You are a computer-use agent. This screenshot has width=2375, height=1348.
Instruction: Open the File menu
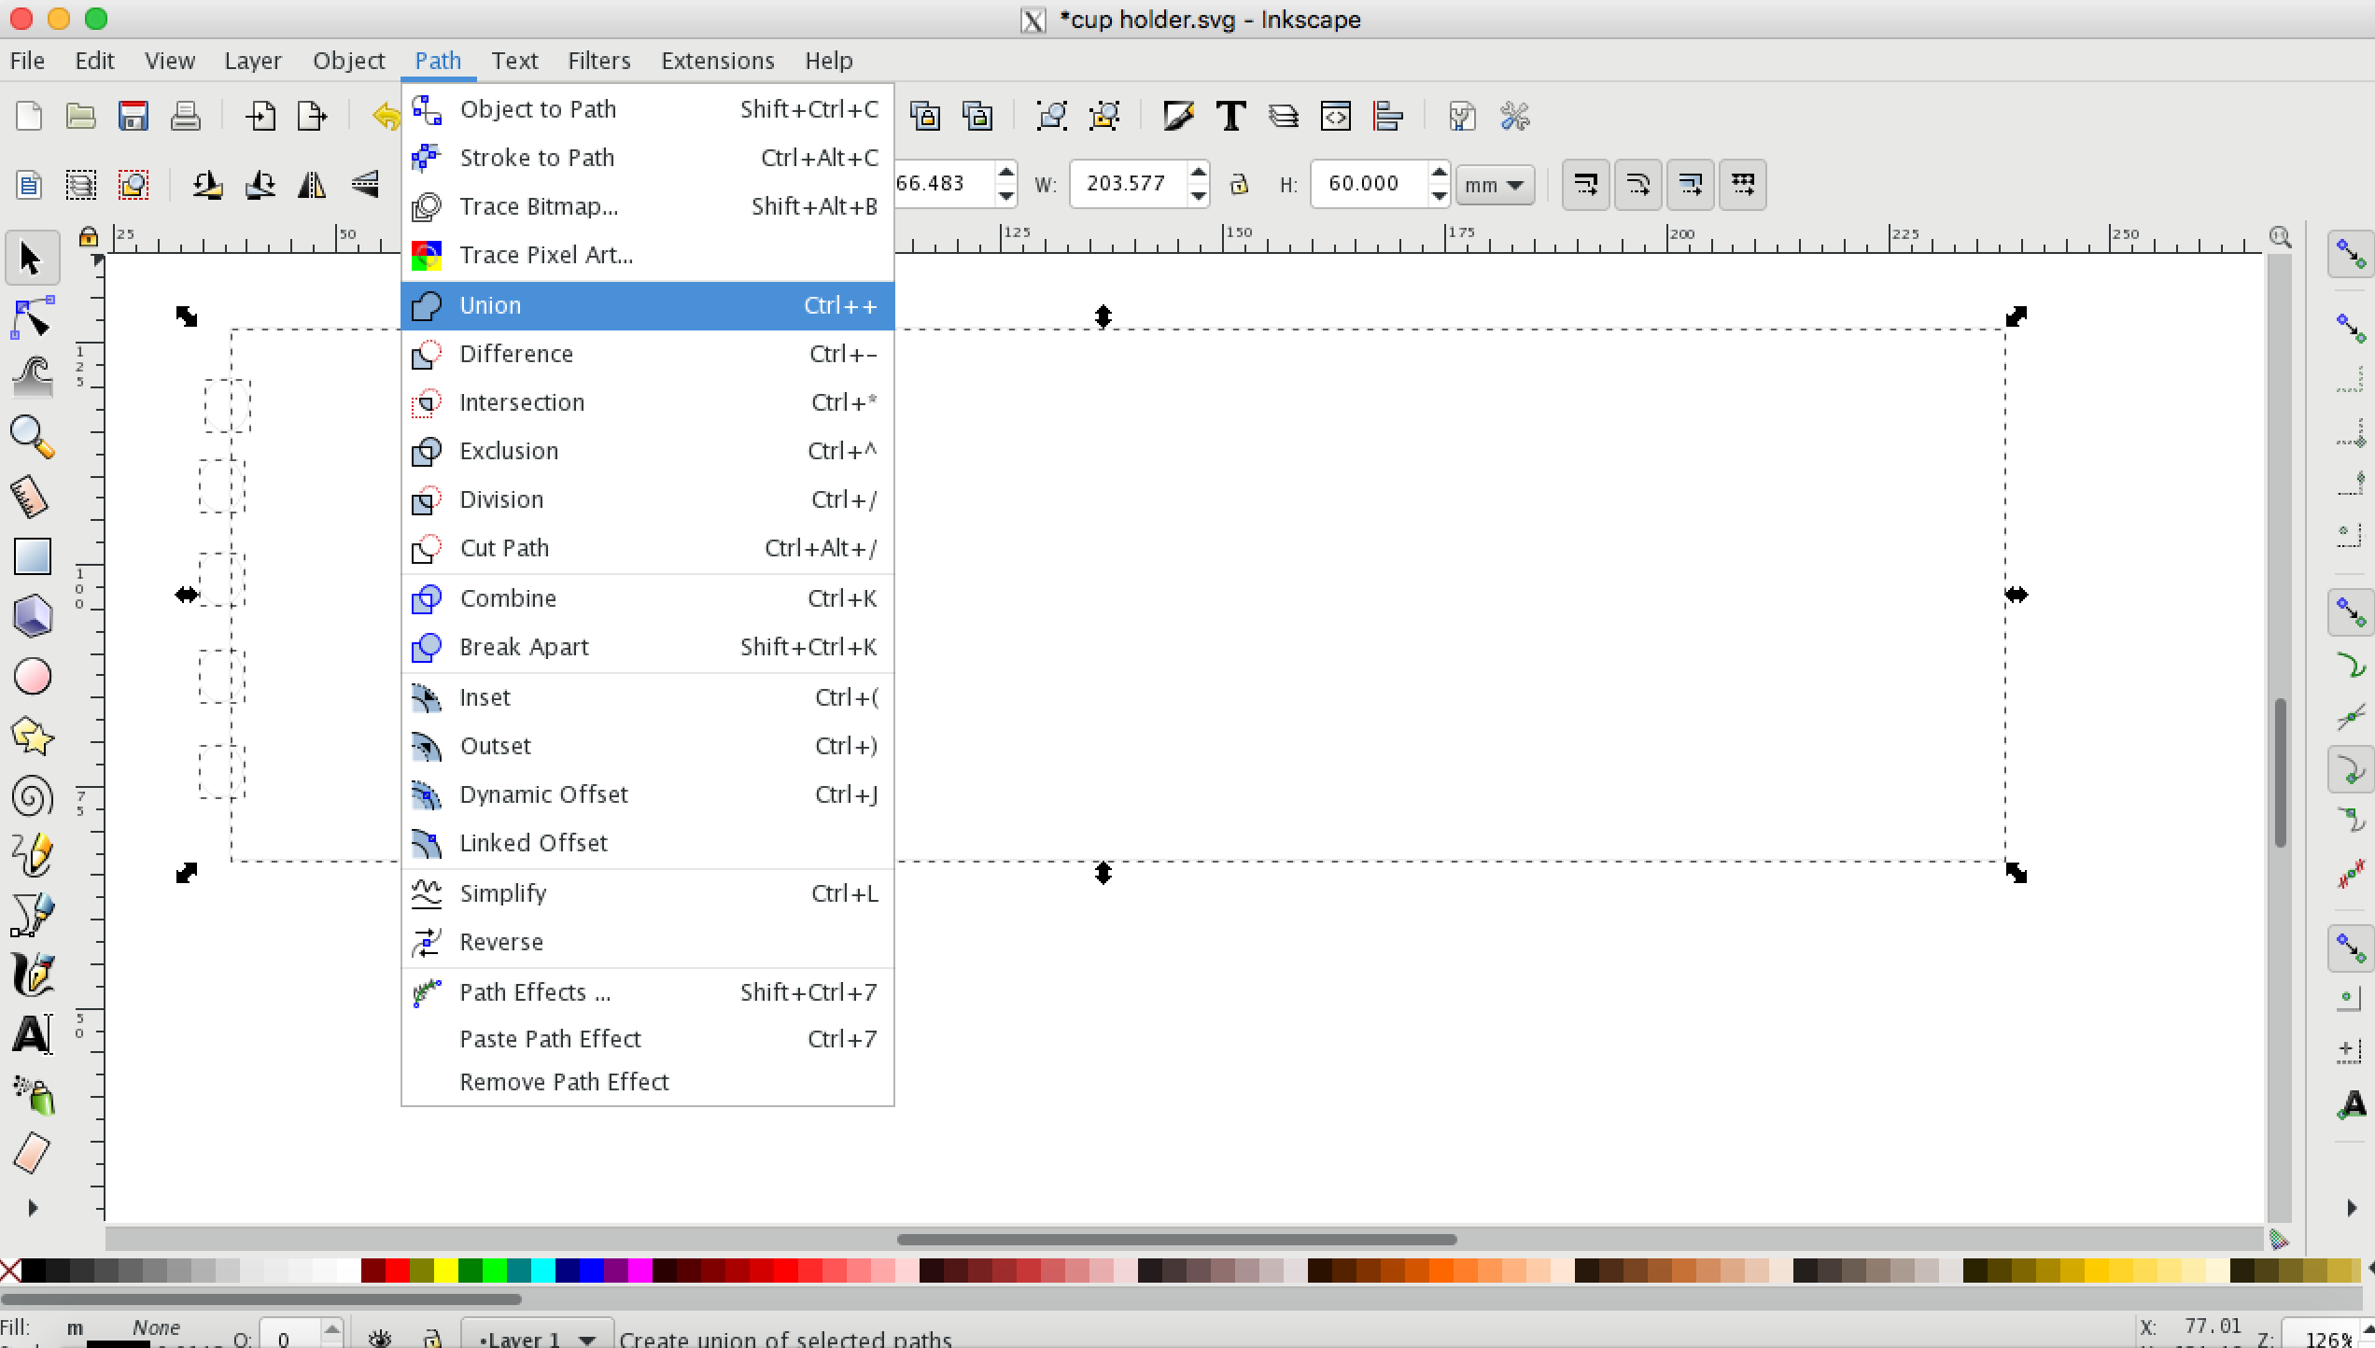pyautogui.click(x=27, y=61)
